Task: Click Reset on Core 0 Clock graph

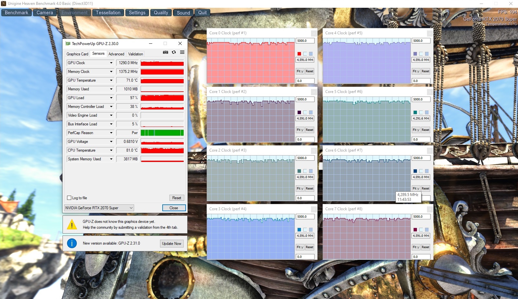Action: tap(310, 71)
